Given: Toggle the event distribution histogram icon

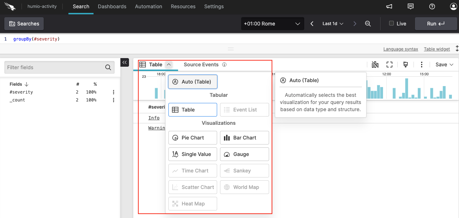Looking at the screenshot, I should point(375,65).
